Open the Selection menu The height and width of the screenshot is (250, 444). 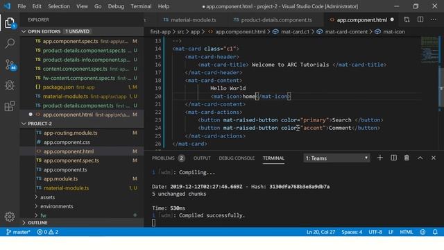pos(58,6)
